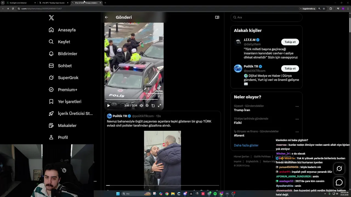The width and height of the screenshot is (351, 197).
Task: Open tab search dropdown arrow
Action: click(x=2, y=3)
